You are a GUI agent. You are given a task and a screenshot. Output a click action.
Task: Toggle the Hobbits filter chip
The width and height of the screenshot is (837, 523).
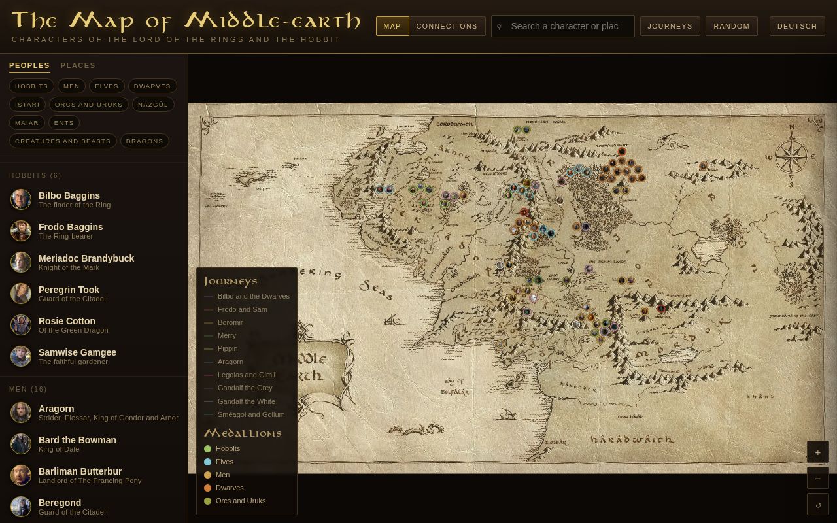tap(31, 86)
